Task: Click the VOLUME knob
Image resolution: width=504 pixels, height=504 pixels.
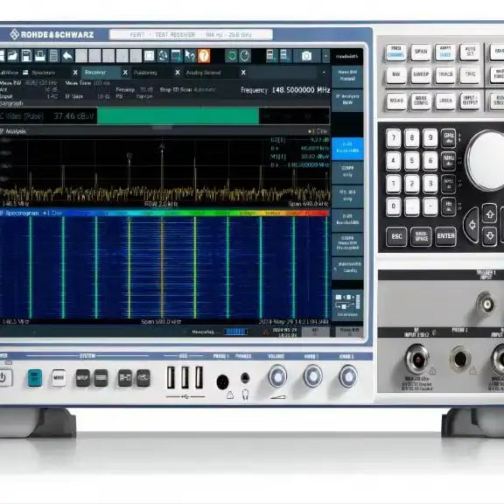Action: tap(277, 376)
